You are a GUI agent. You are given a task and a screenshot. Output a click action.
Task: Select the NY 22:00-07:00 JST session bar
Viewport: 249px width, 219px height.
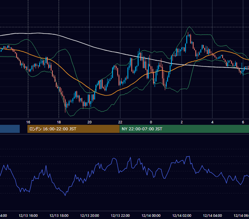click(x=184, y=129)
